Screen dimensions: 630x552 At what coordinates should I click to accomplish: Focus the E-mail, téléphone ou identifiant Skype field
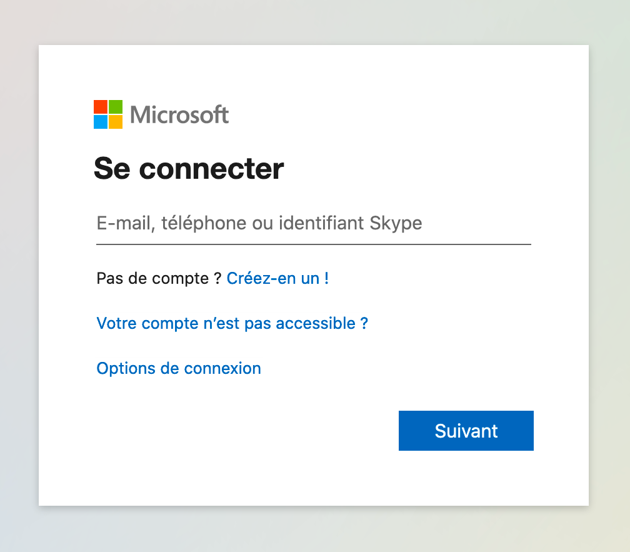pyautogui.click(x=312, y=223)
